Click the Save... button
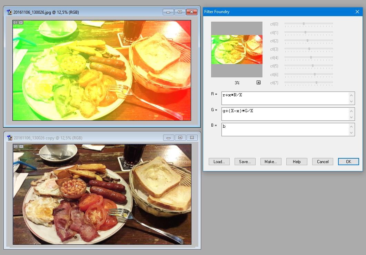This screenshot has width=366, height=255. (x=245, y=162)
